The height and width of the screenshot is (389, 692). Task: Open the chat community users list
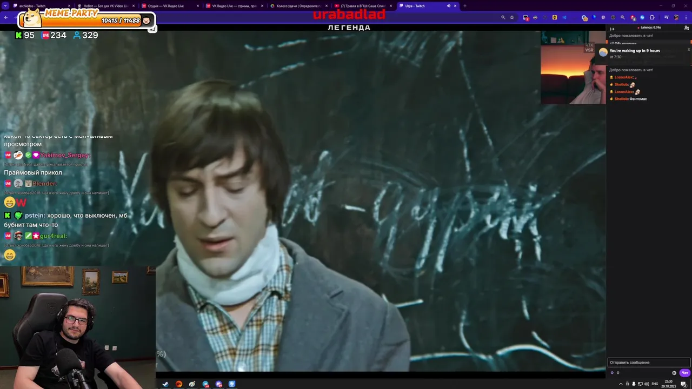(687, 28)
